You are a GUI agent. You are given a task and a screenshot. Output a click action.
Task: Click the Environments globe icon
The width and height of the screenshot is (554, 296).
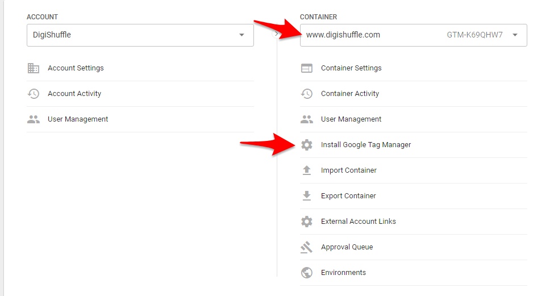coord(307,273)
